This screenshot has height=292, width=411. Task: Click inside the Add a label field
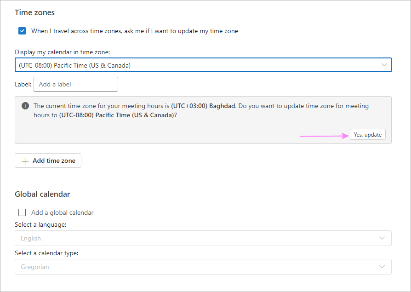point(75,84)
